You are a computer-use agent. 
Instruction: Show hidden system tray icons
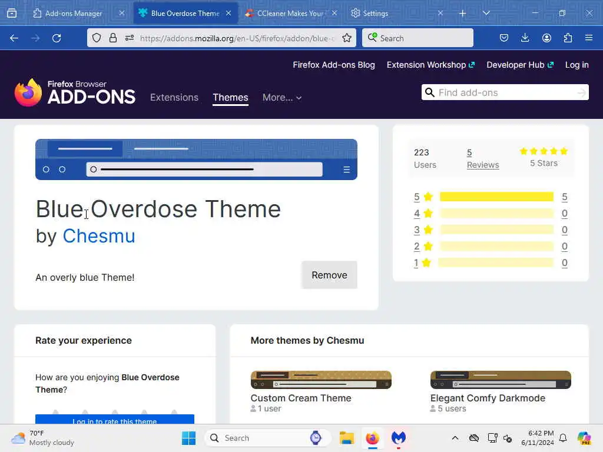click(455, 438)
